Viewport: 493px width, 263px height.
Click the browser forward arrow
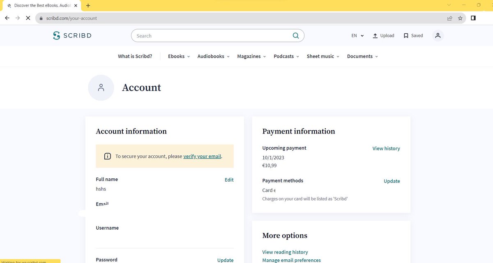[x=17, y=18]
